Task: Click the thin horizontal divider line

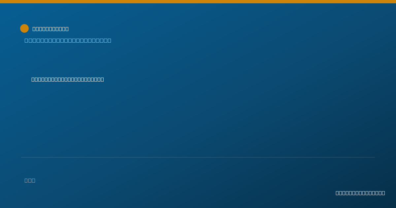Action: [198, 157]
